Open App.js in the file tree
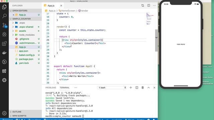Screen dimensions: 214x120 (25, 47)
